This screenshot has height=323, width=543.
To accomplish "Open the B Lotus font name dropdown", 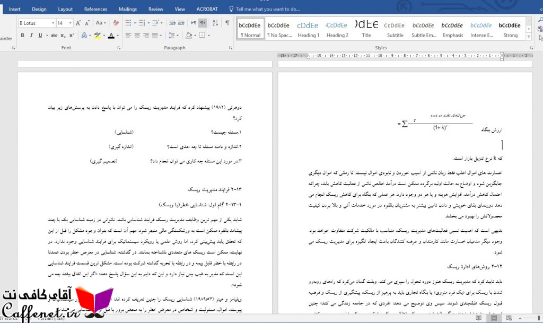I will coord(53,23).
